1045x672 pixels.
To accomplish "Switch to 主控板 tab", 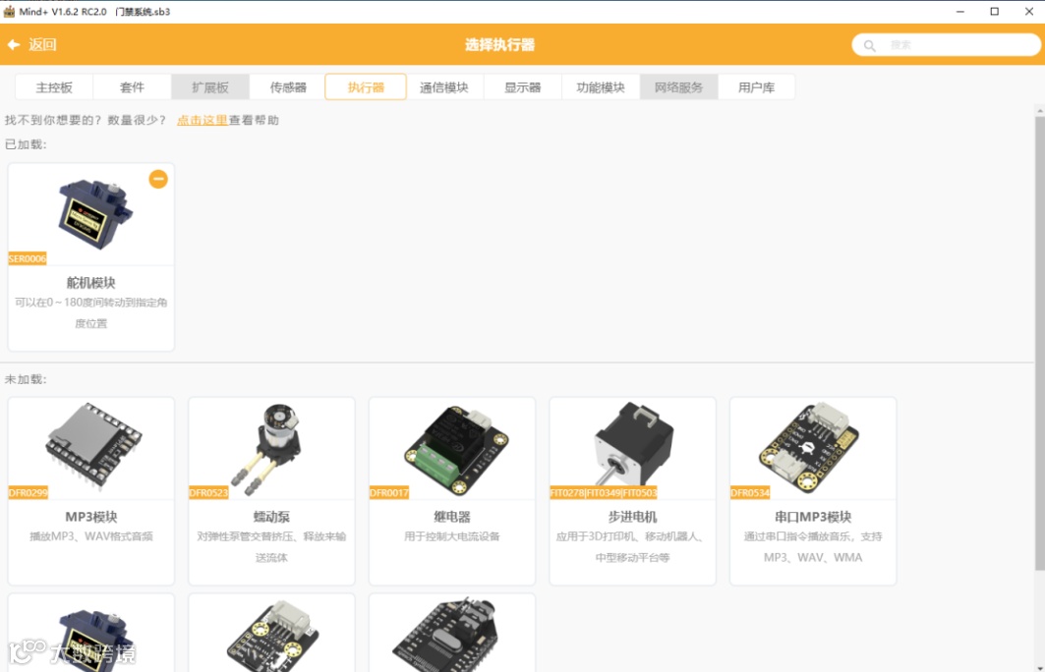I will pos(54,87).
